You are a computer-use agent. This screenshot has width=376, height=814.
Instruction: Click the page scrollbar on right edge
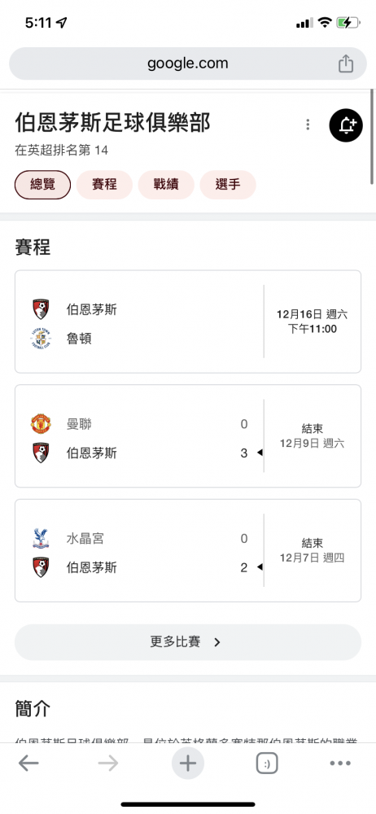[x=372, y=137]
